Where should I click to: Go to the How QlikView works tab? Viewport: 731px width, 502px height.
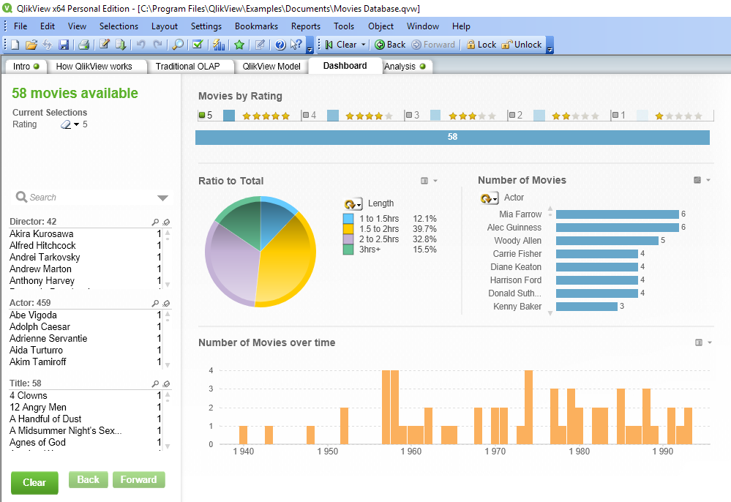pyautogui.click(x=94, y=67)
